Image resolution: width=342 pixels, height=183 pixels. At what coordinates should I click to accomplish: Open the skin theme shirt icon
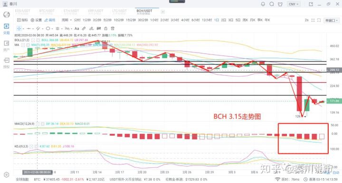pos(280,4)
